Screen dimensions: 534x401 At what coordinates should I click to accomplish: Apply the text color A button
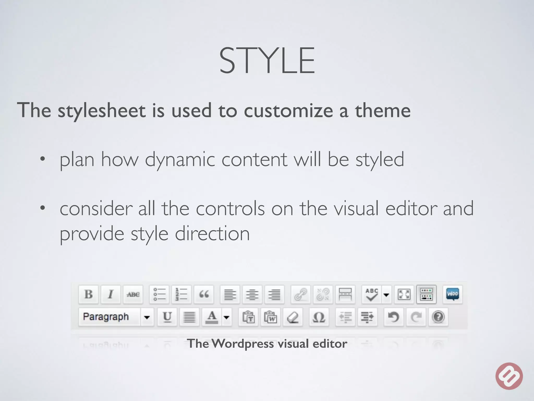(212, 317)
